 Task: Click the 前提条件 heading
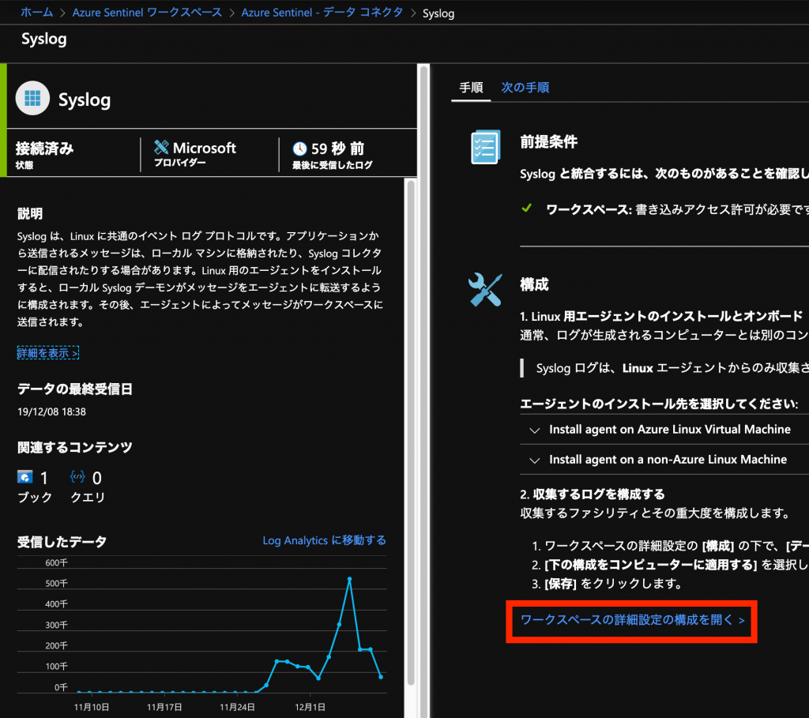[x=549, y=141]
